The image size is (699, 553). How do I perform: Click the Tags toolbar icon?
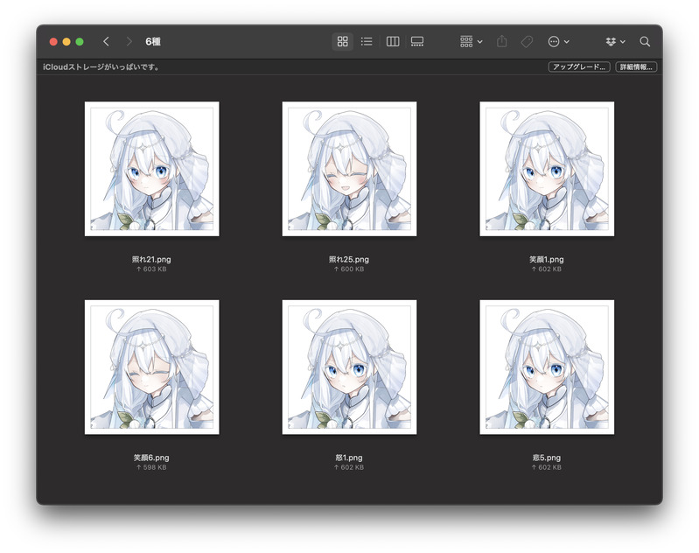(527, 41)
